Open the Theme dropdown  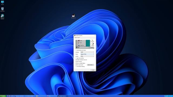[87, 54]
